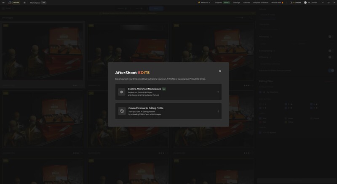
Task: Check the Blue color filter checkbox
Action: 260,118
